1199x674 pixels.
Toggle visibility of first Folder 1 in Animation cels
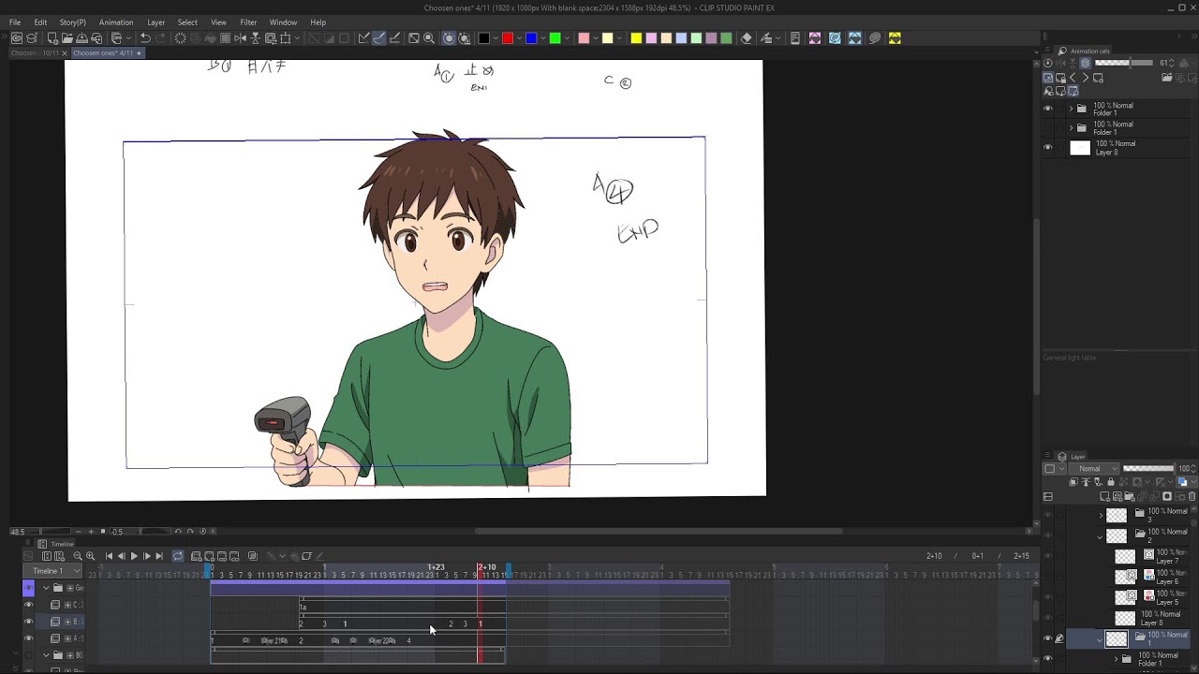tap(1048, 109)
